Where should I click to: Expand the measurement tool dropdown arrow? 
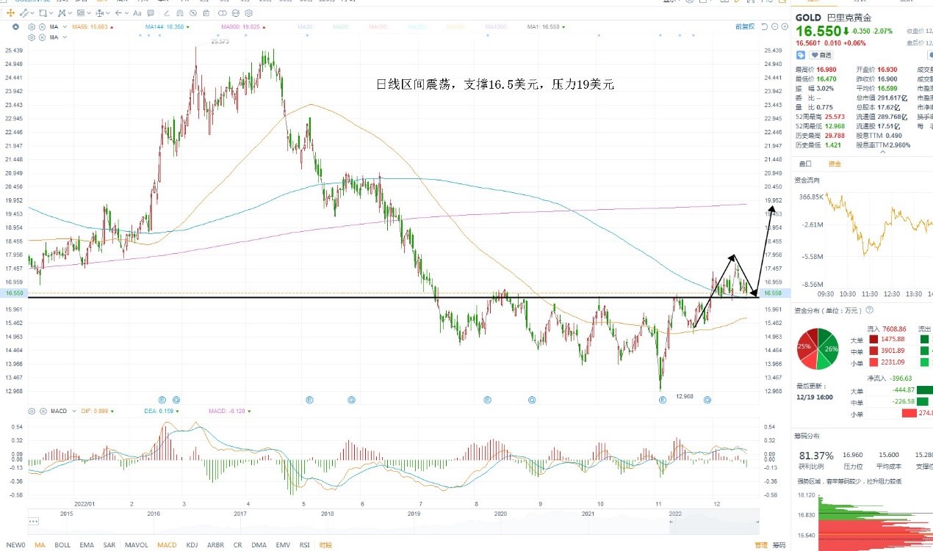click(x=108, y=12)
